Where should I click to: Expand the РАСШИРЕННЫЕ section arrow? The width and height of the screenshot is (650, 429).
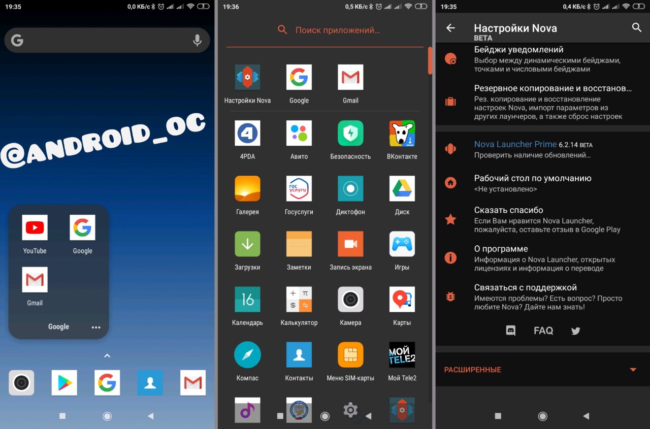coord(633,370)
